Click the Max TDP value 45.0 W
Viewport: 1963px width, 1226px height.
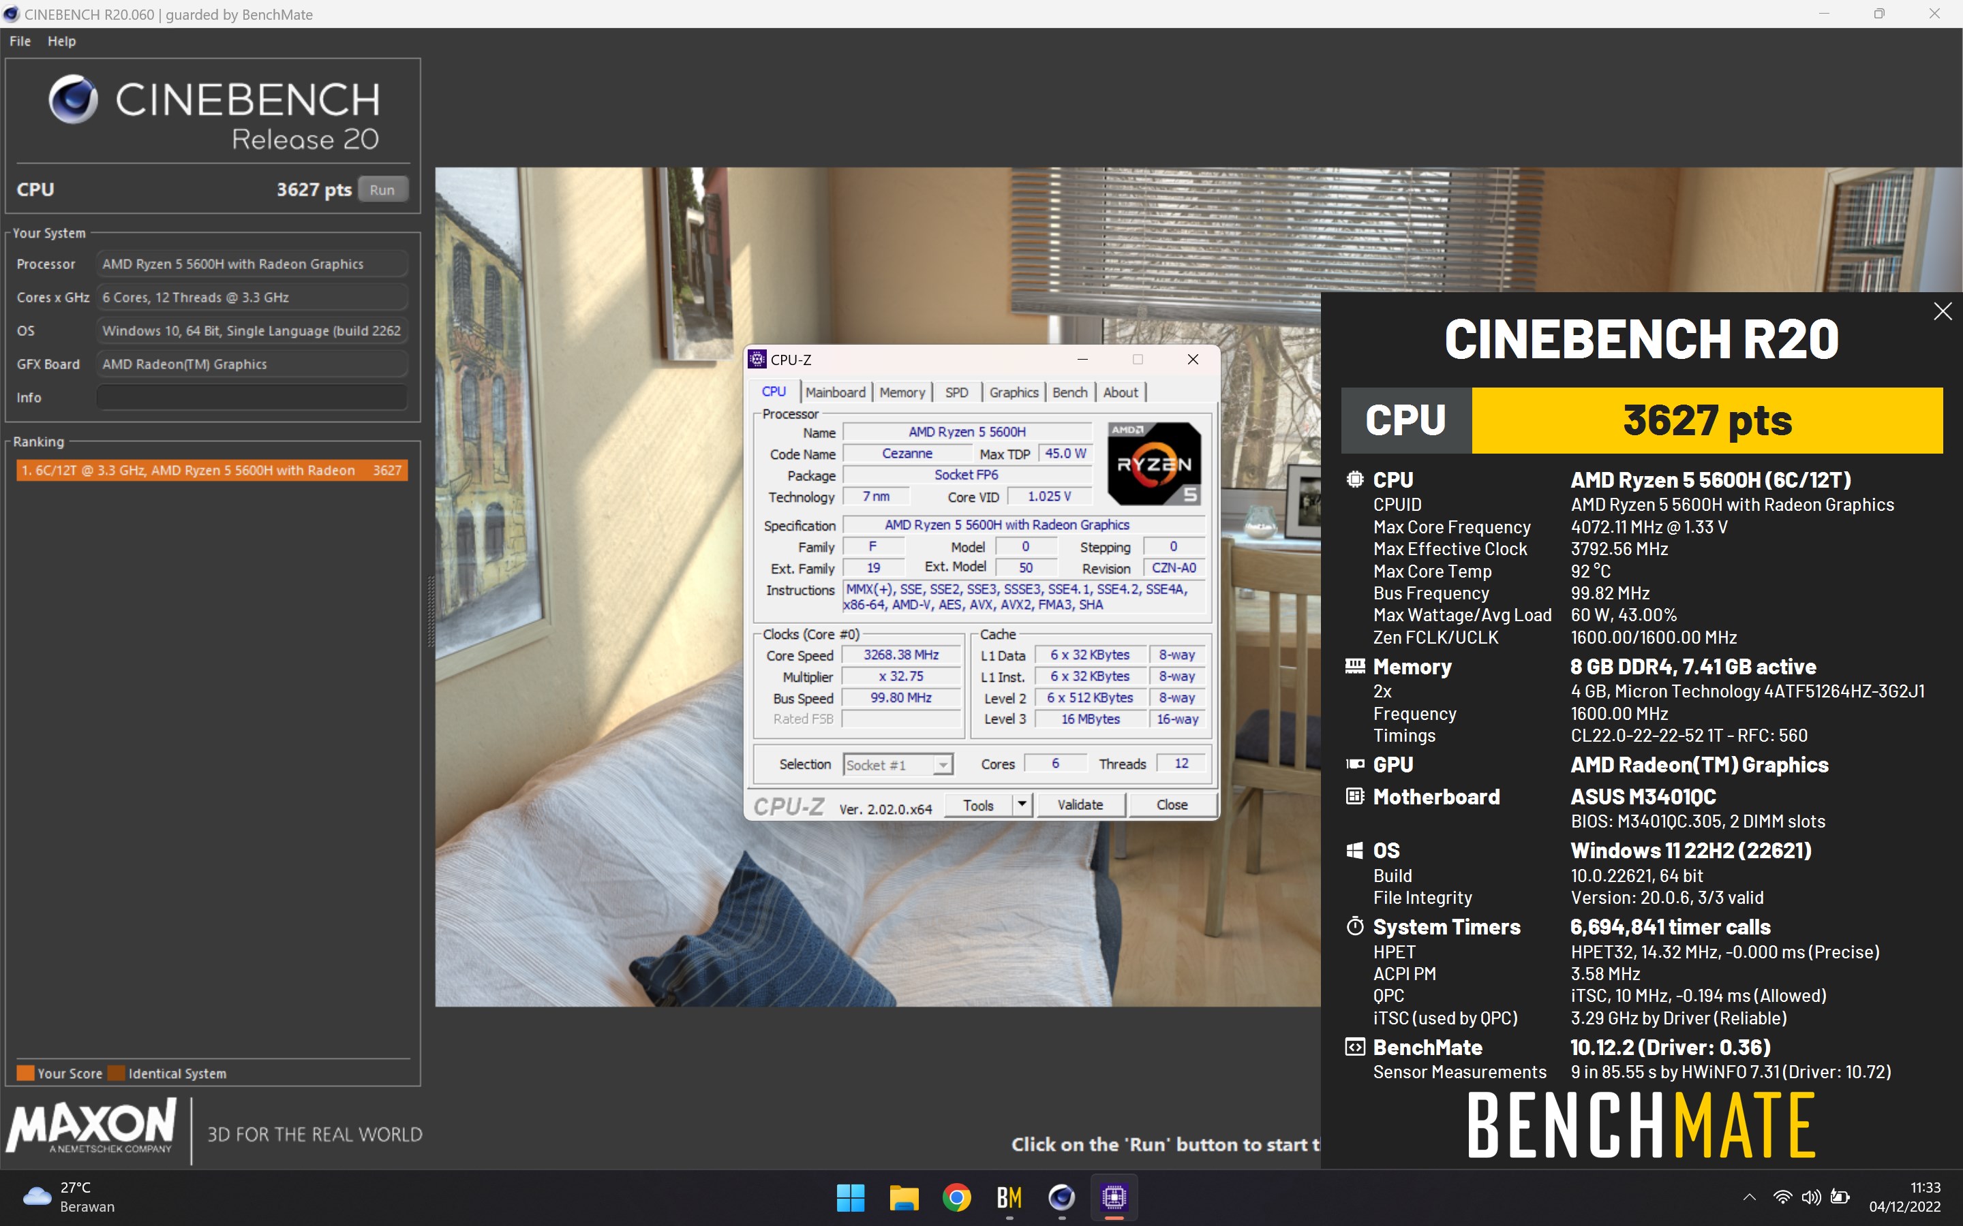1065,454
